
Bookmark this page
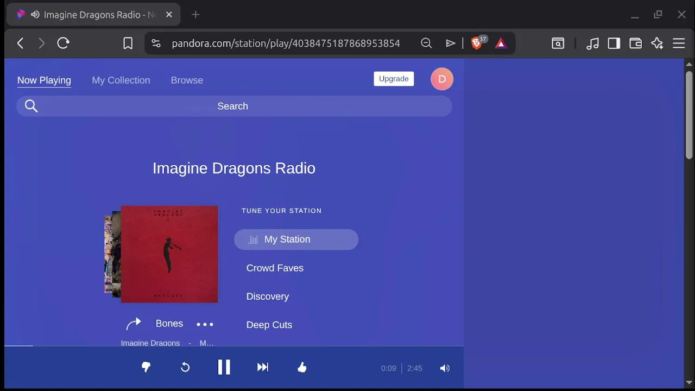128,43
